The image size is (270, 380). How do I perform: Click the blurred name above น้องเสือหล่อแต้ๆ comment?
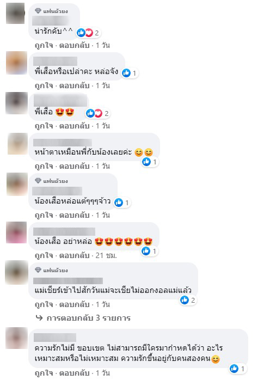(x=57, y=191)
